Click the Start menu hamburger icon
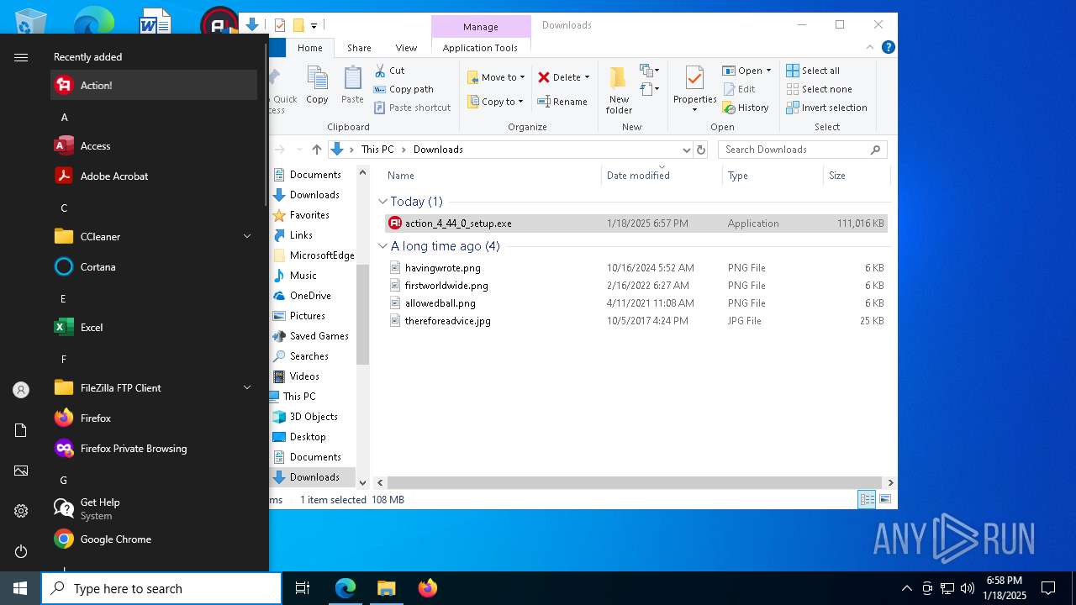Image resolution: width=1076 pixels, height=605 pixels. click(x=21, y=57)
